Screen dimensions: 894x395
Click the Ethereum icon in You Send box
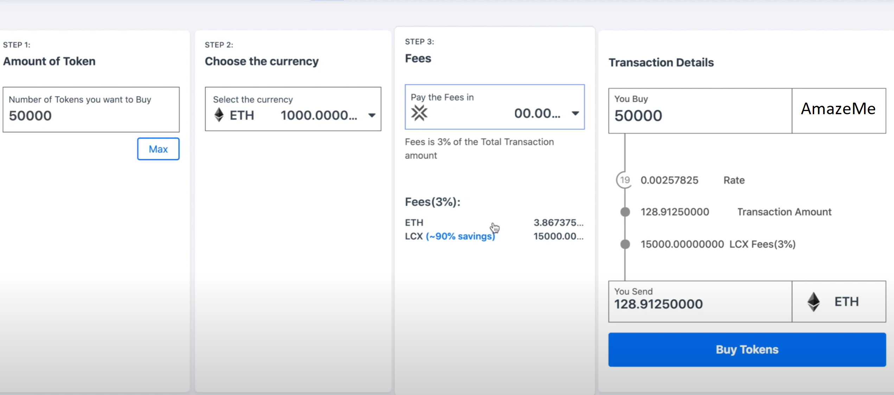point(813,302)
